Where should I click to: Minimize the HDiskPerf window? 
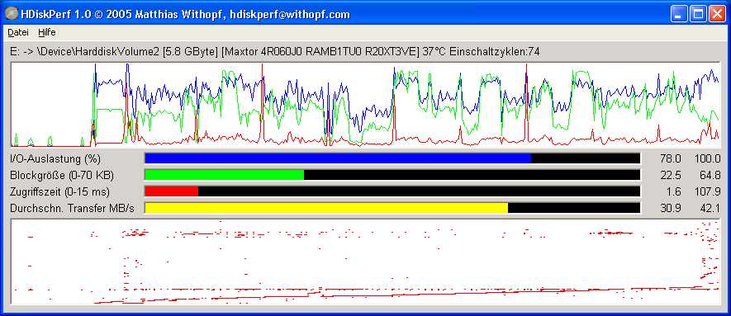[679, 14]
